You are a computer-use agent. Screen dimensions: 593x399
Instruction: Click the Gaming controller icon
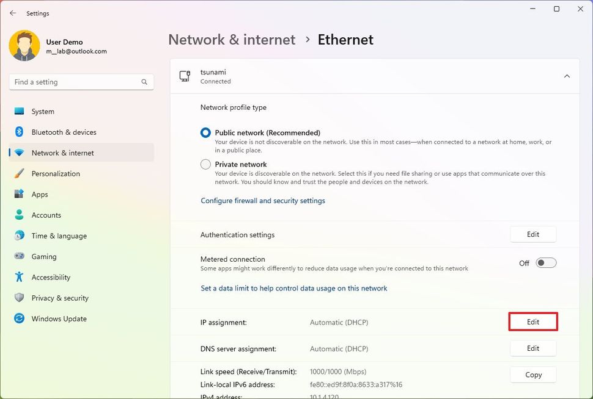coord(19,257)
